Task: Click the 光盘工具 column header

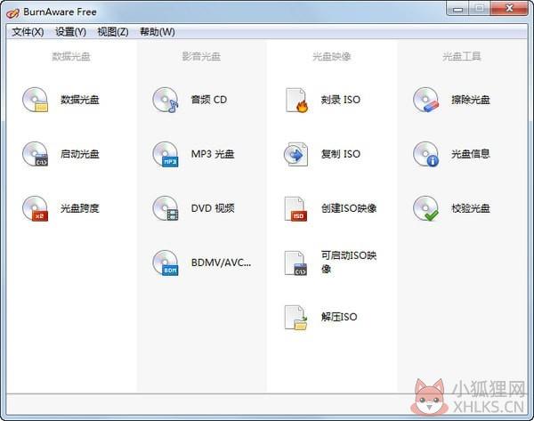Action: [x=462, y=56]
